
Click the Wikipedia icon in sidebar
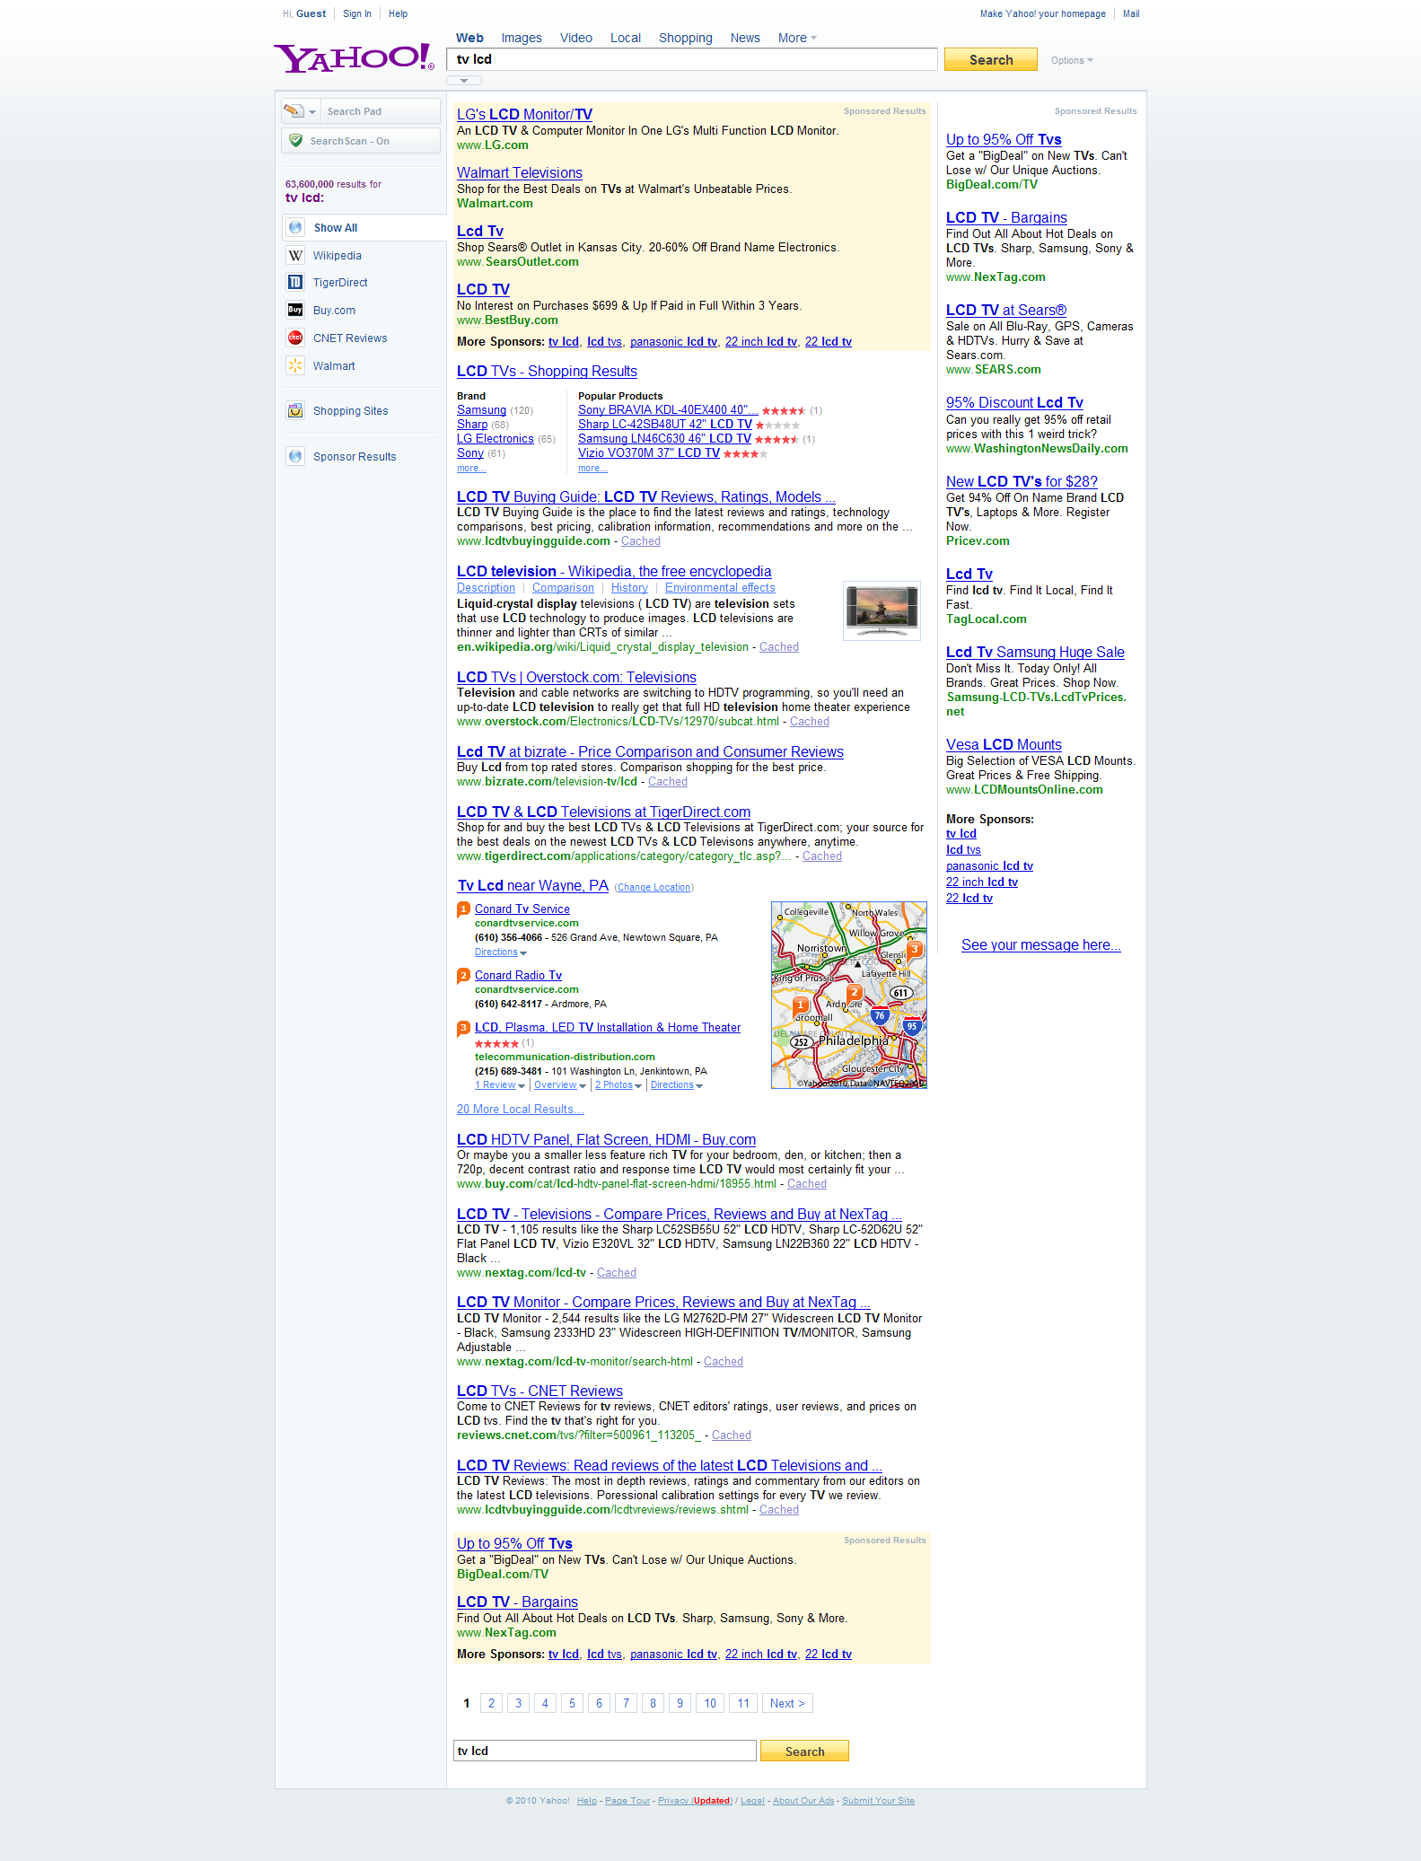[x=295, y=256]
